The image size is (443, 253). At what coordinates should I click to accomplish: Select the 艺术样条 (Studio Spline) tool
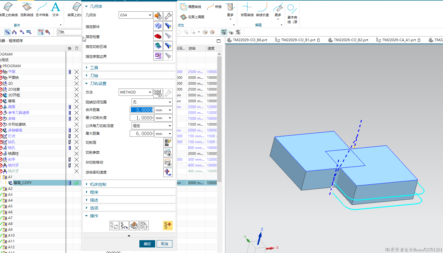tap(42, 9)
